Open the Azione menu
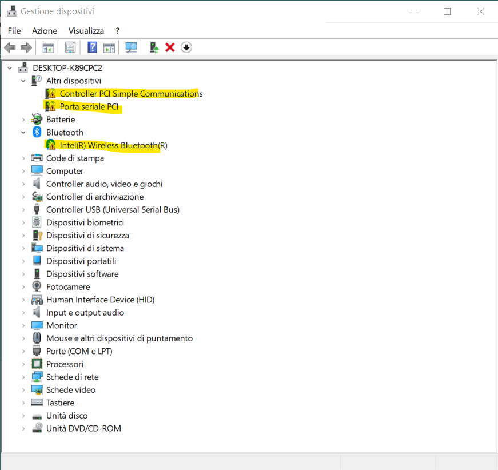This screenshot has width=498, height=470. click(x=45, y=31)
